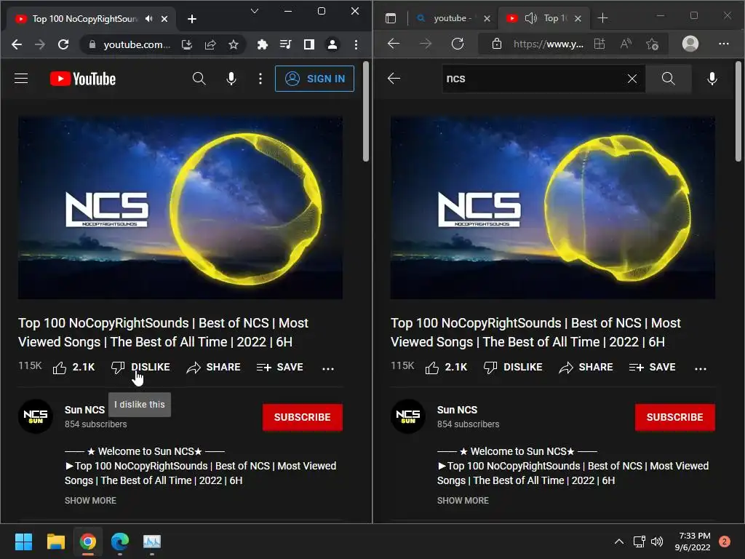Click SHOW MORE in Chrome window
Image resolution: width=745 pixels, height=559 pixels.
90,501
